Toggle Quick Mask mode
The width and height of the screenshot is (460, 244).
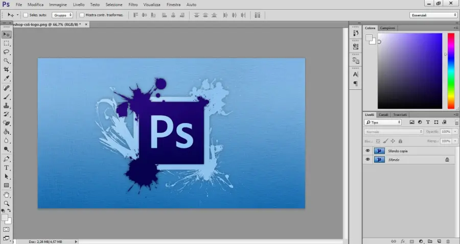pyautogui.click(x=7, y=230)
